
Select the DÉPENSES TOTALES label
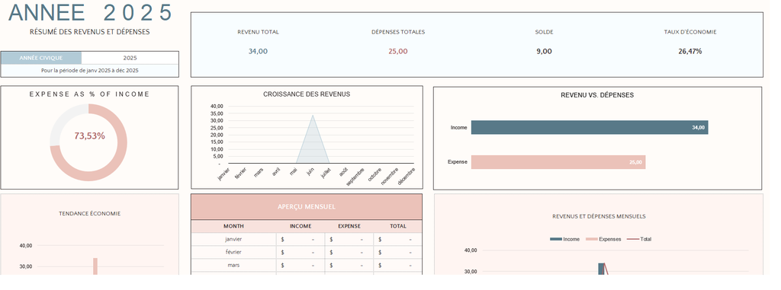[398, 32]
